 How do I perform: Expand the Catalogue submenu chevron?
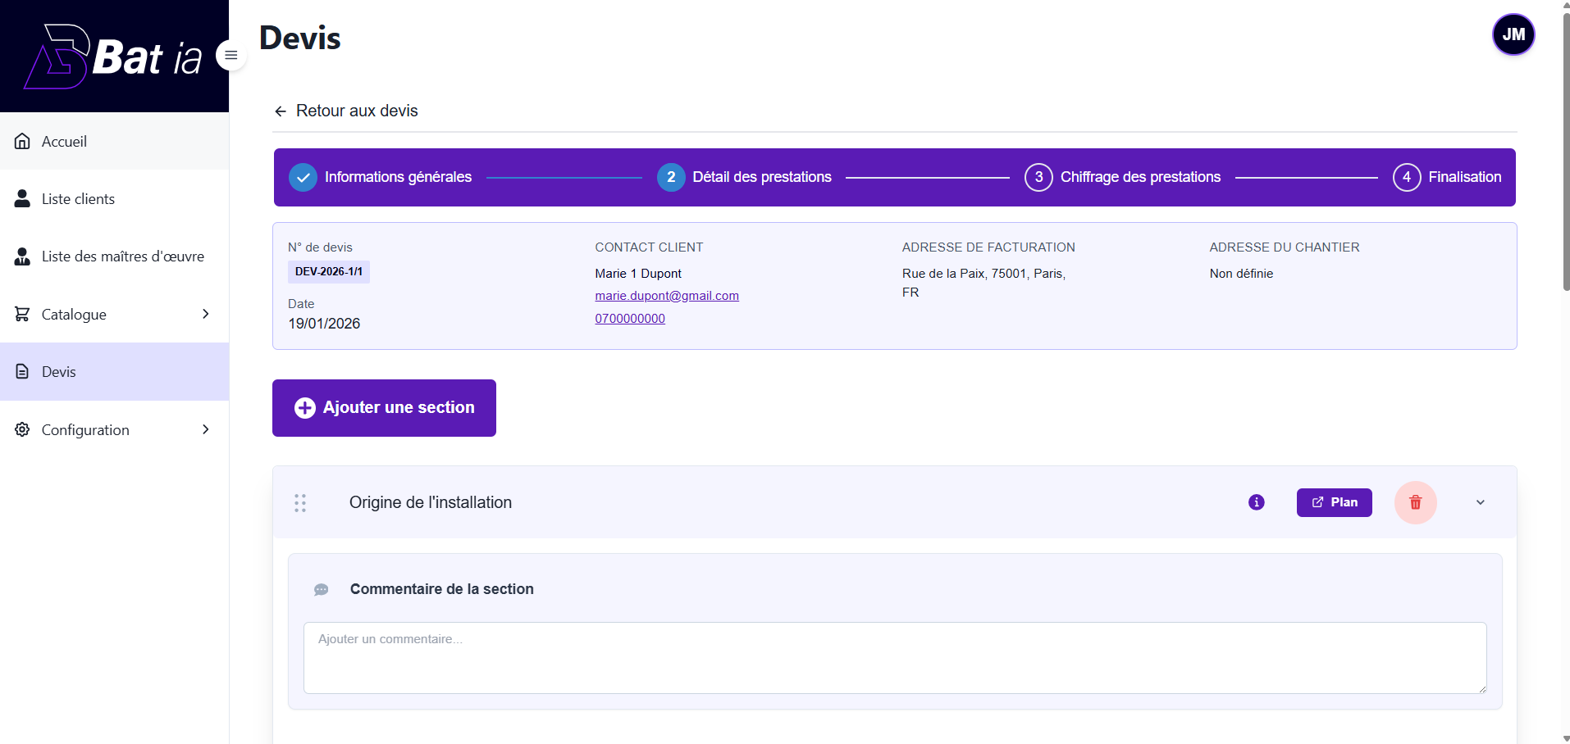(x=205, y=314)
